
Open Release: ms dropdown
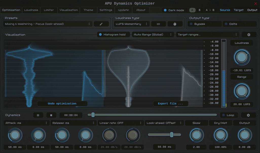(x=73, y=123)
